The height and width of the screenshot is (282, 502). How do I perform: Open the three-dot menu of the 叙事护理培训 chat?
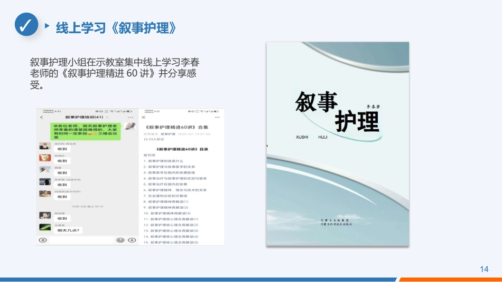click(131, 117)
